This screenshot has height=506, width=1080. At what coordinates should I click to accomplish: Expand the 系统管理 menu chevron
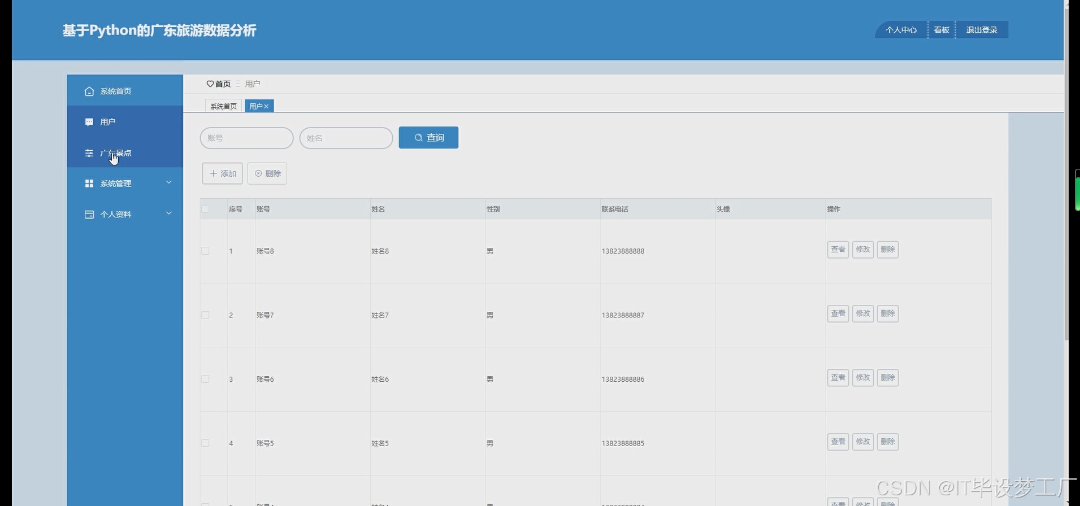[x=168, y=182]
